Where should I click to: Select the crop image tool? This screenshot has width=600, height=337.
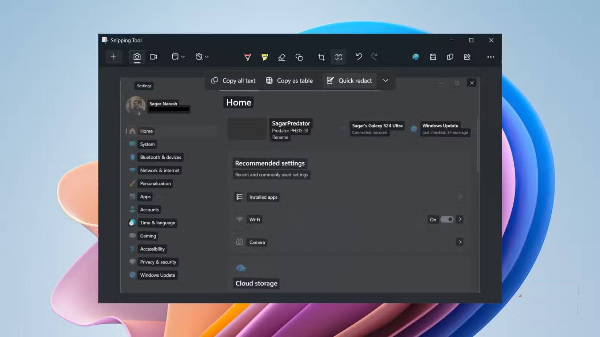coord(321,57)
